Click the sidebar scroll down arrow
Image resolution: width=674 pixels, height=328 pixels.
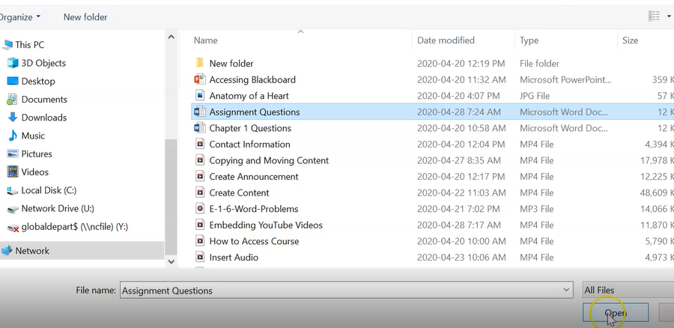171,261
